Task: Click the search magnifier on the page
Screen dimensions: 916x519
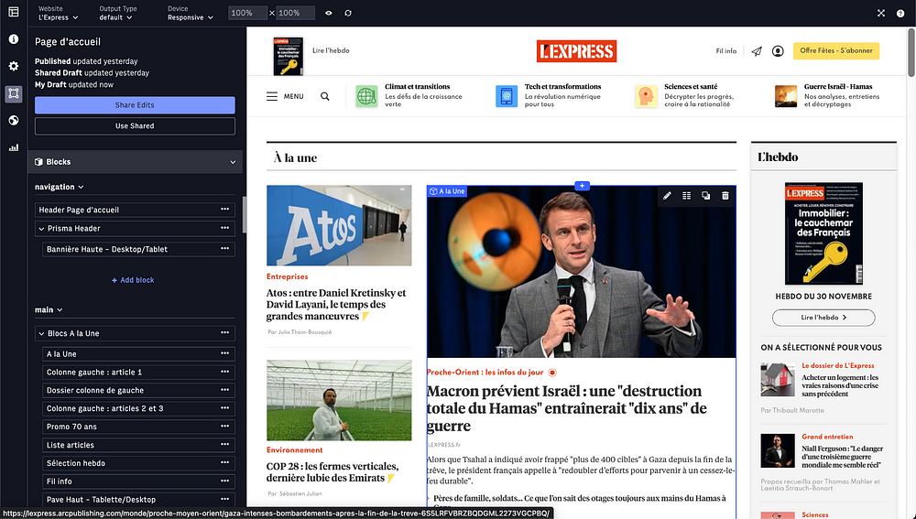Action: [325, 96]
